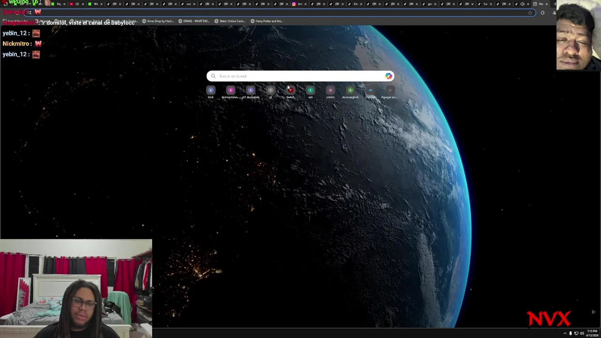Close the Co tab
This screenshot has height=338, width=601.
[491, 4]
